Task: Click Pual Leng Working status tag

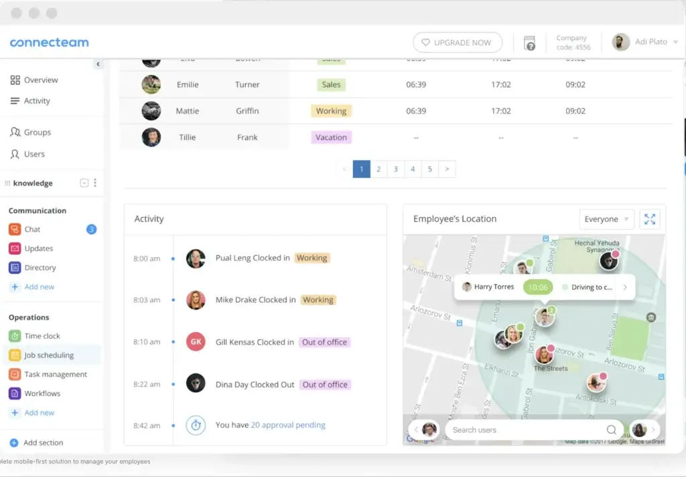Action: click(312, 258)
